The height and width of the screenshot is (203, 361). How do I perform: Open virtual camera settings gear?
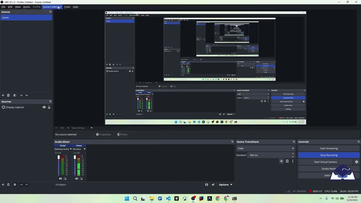pyautogui.click(x=356, y=162)
